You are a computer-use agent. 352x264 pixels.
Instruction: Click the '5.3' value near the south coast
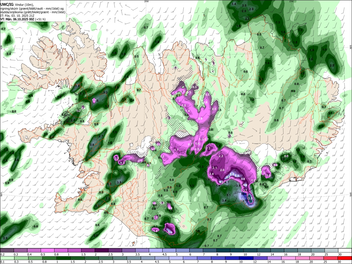[170, 233]
